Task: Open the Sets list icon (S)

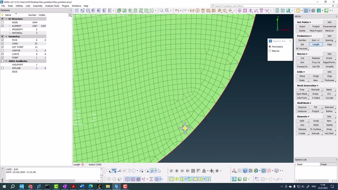Action: click(104, 11)
